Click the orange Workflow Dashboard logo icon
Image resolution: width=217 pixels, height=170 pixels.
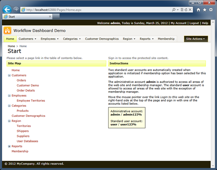7,30
